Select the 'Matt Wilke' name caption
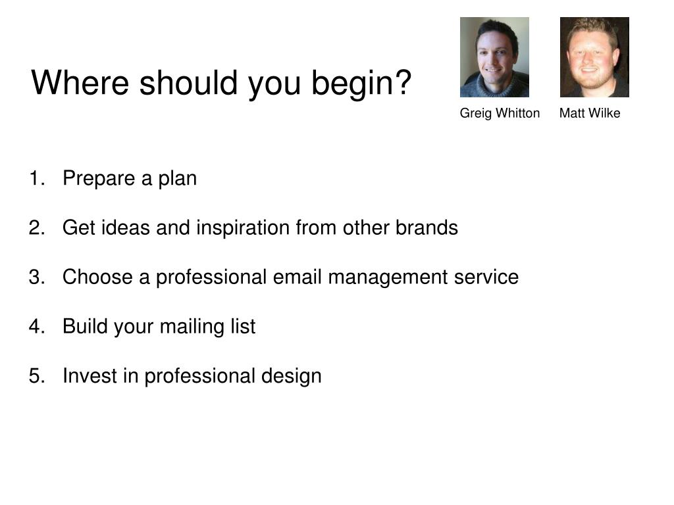Screen dimensions: 674x505 click(x=590, y=113)
